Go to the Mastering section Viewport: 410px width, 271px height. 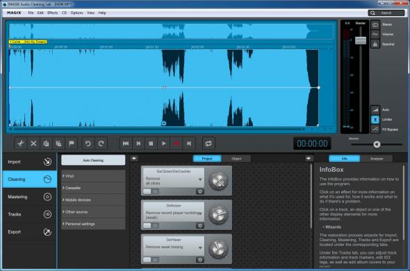(30, 197)
